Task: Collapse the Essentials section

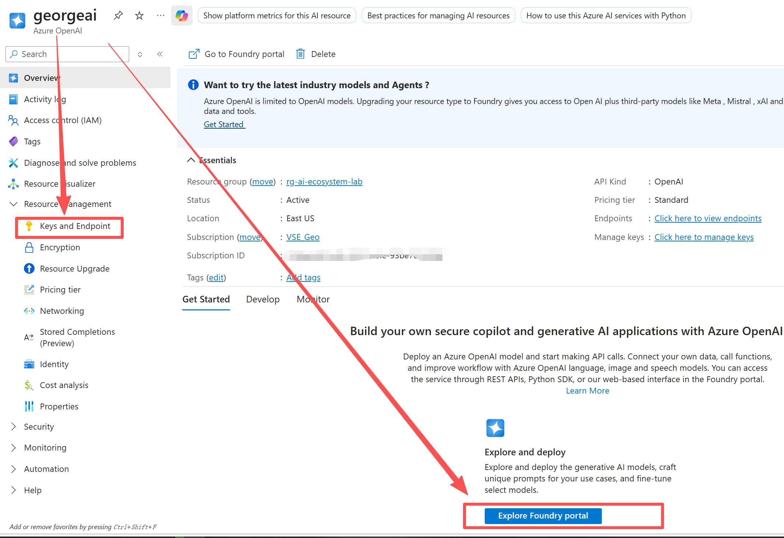Action: [x=191, y=160]
